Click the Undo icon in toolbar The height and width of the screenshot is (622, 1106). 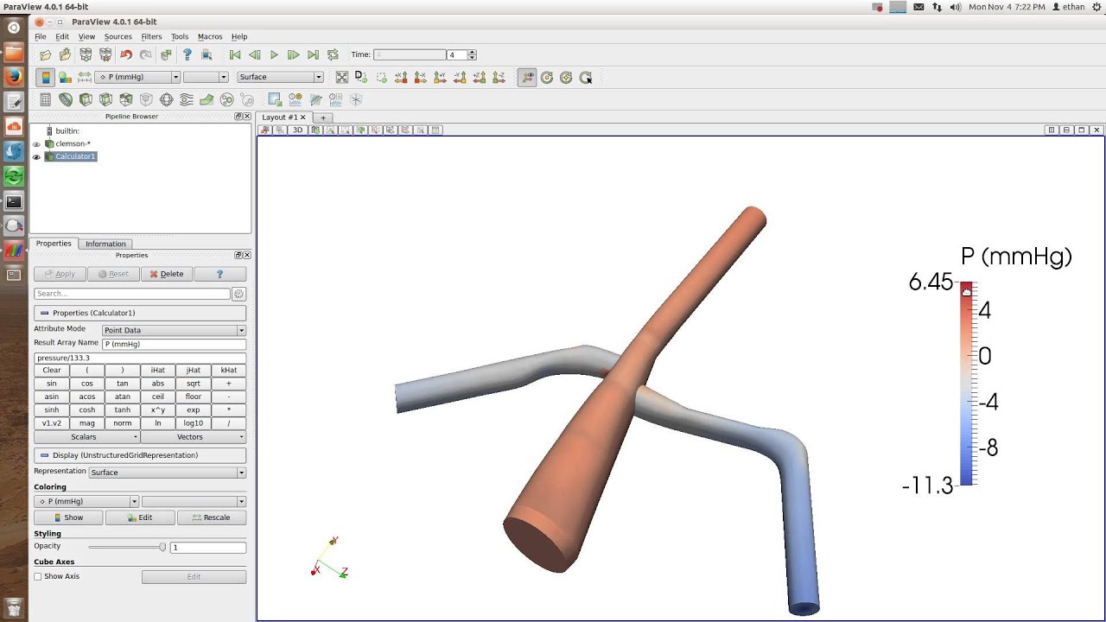coord(126,54)
